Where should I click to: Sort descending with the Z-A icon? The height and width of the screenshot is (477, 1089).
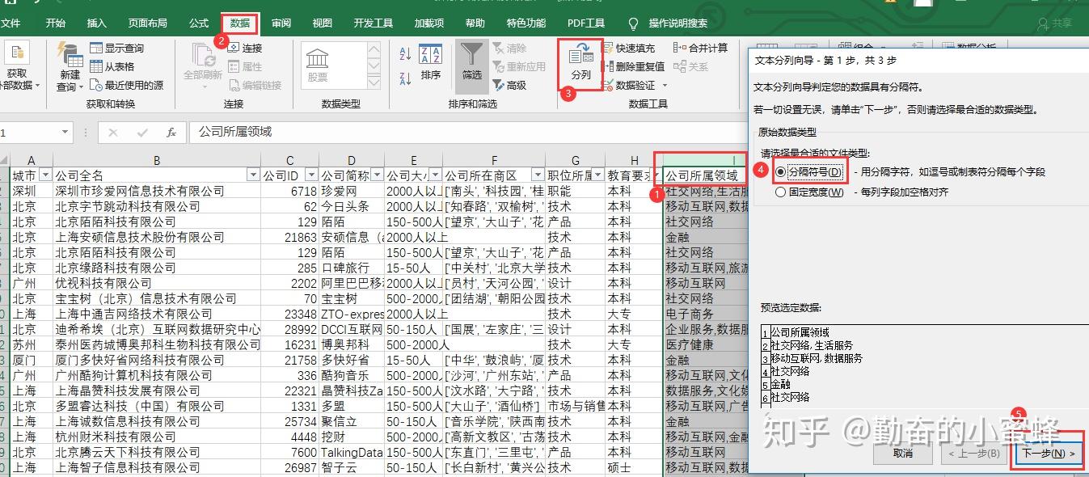(406, 78)
